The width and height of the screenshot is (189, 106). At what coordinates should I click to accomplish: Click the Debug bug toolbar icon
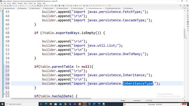(x=52, y=6)
